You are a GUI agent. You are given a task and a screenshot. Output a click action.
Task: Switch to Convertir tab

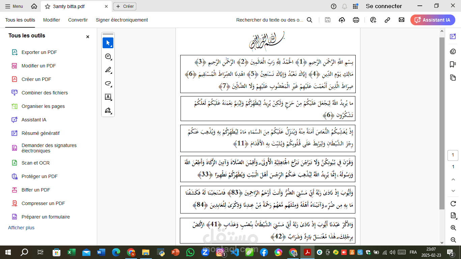(x=78, y=20)
